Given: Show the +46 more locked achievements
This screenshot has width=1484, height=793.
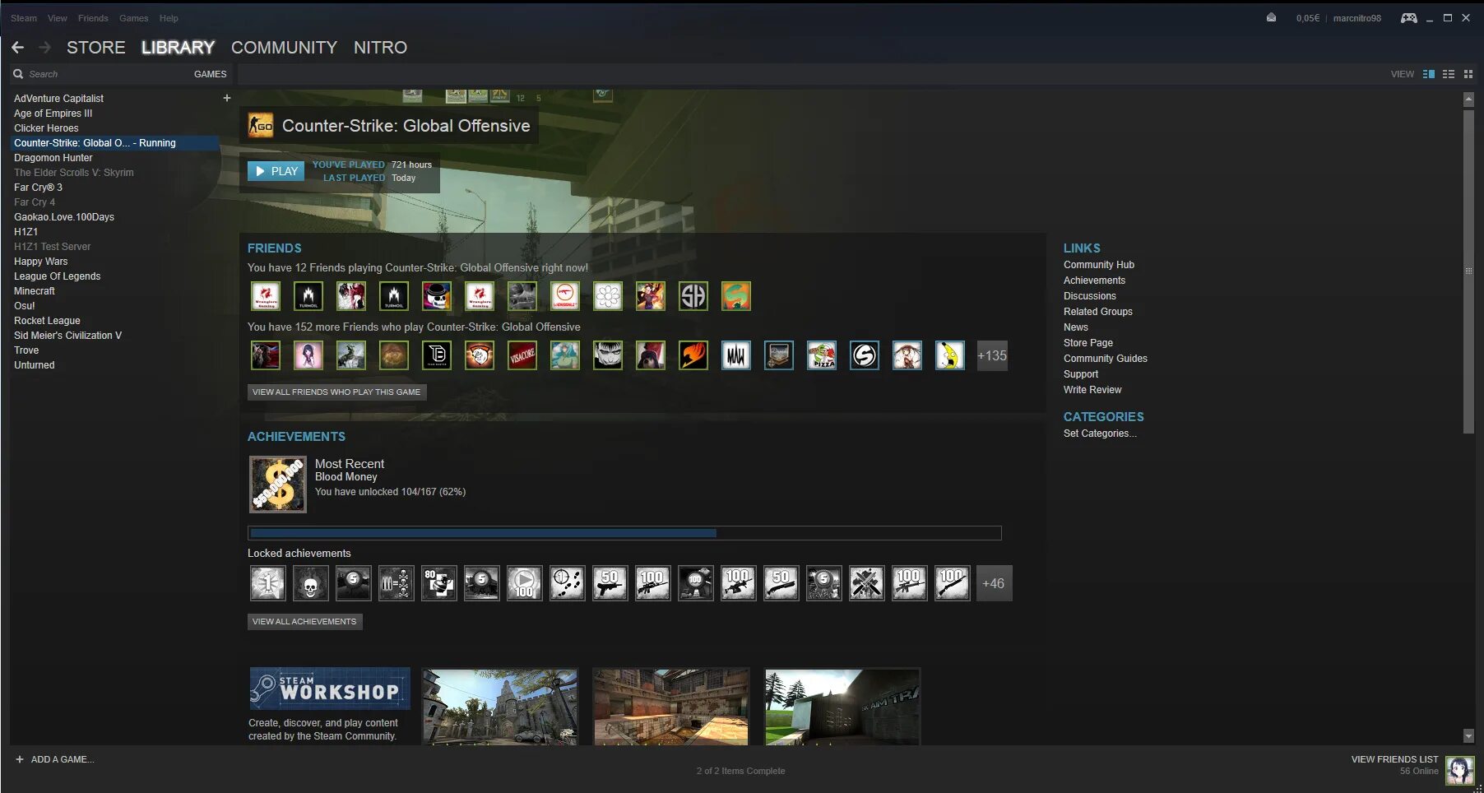Looking at the screenshot, I should (994, 583).
